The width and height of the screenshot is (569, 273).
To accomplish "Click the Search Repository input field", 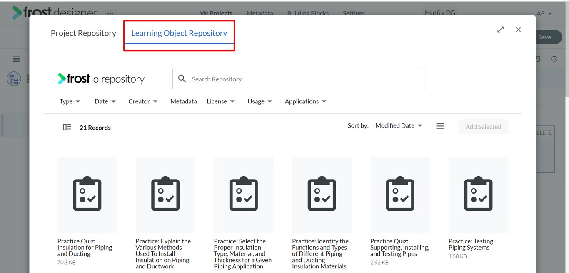I will (306, 79).
